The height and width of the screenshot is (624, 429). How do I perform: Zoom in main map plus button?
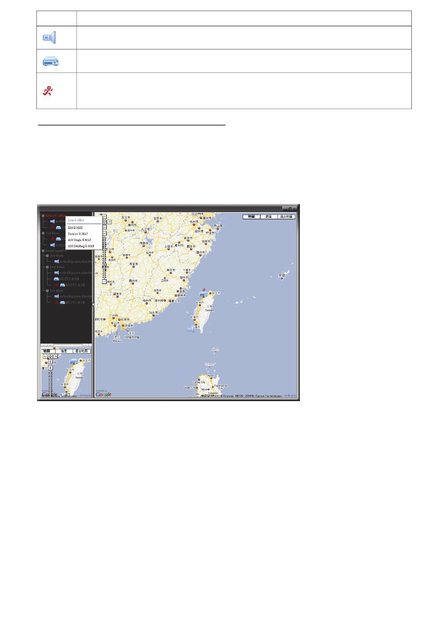pos(104,233)
